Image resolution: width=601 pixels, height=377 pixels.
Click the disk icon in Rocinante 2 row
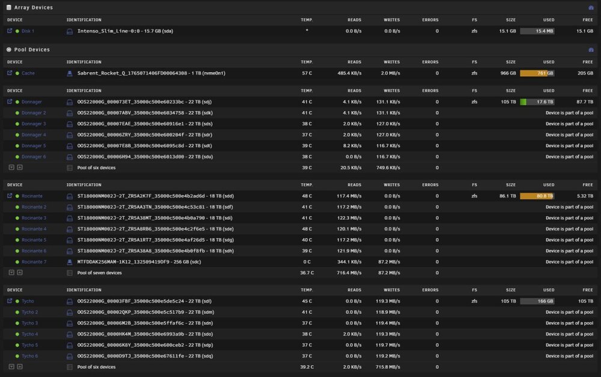(x=70, y=208)
